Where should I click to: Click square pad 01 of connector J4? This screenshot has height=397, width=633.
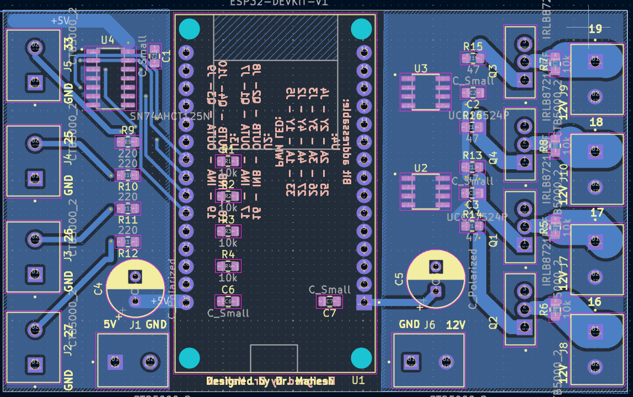pyautogui.click(x=35, y=178)
